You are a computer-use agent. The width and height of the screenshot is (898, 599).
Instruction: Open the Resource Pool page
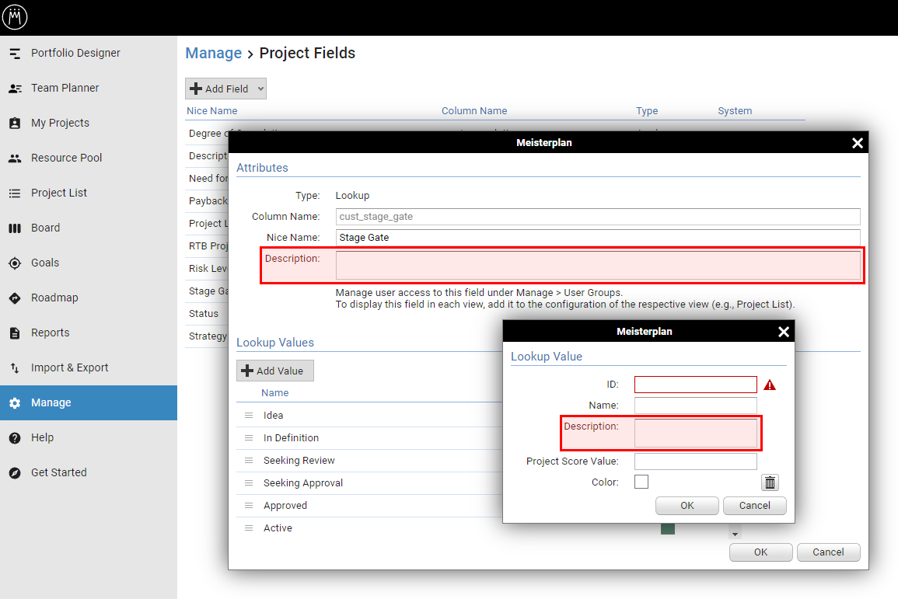coord(66,158)
